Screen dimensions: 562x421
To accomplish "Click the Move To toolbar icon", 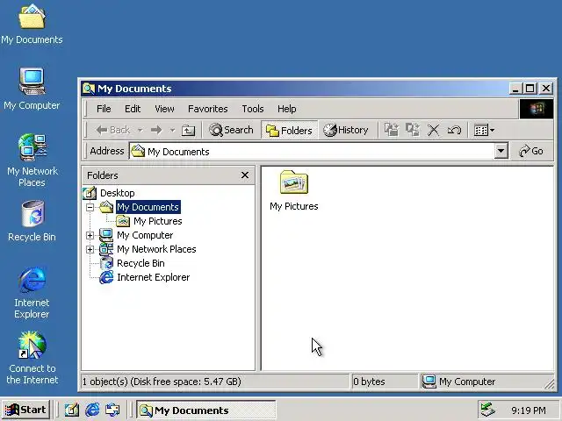I will coord(392,130).
